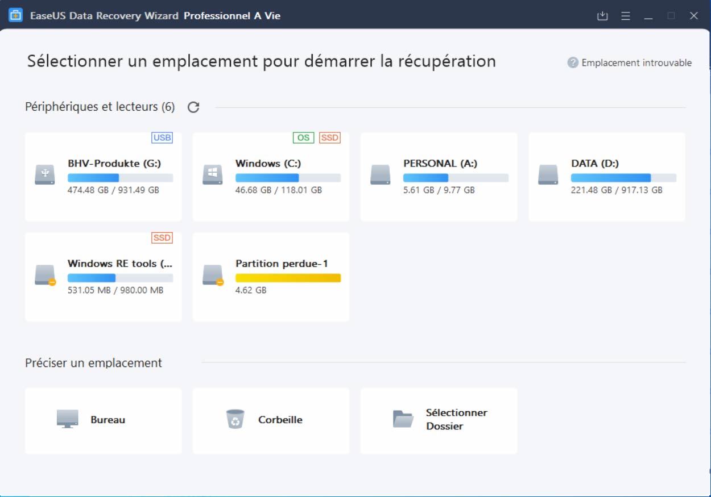Screen dimensions: 711x497
Task: Click the Professionnel A Vie title text
Action: 232,16
